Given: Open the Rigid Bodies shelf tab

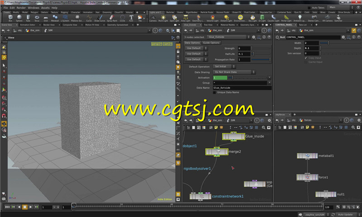Looking at the screenshot, I should point(191,12).
